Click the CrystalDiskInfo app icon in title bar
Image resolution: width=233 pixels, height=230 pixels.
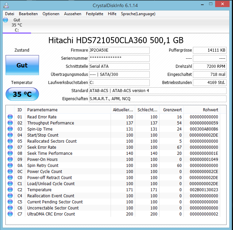[x=6, y=5]
